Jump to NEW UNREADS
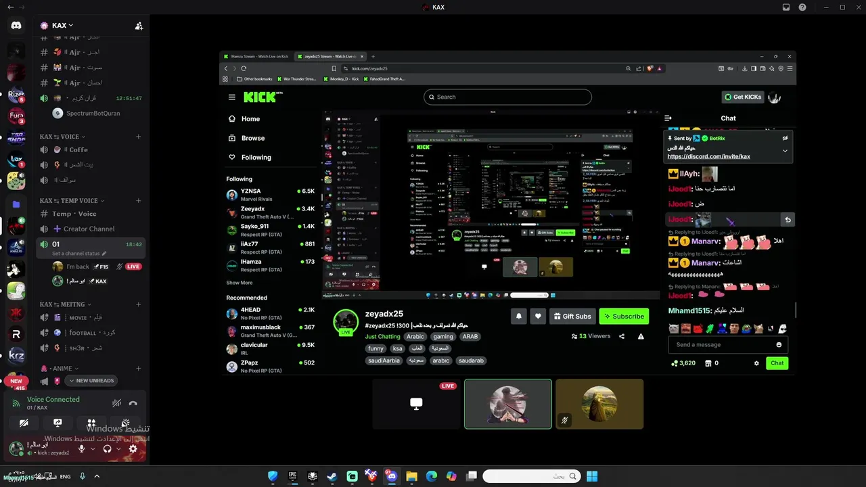The image size is (866, 487). [90, 381]
